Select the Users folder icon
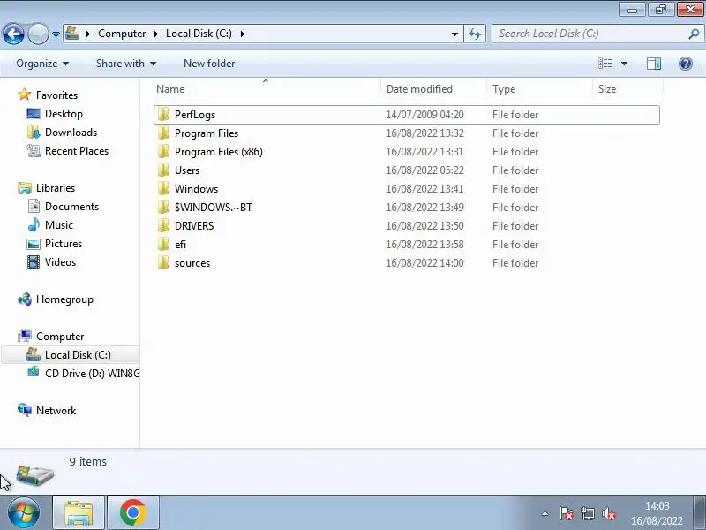The height and width of the screenshot is (530, 706). [x=163, y=170]
